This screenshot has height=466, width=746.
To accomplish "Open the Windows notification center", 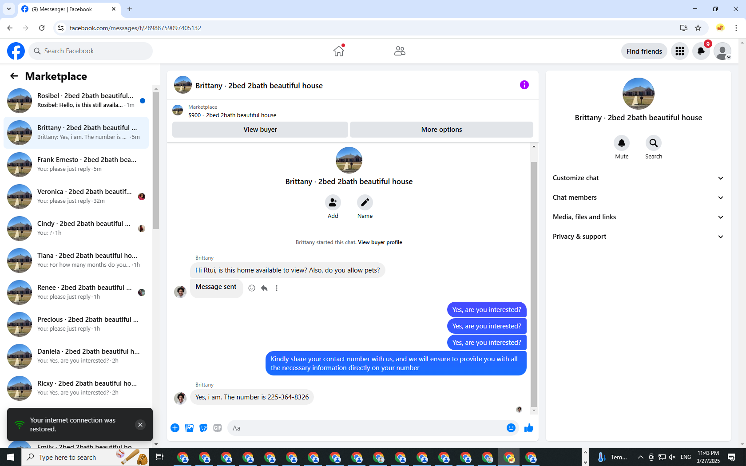I will pos(731,457).
